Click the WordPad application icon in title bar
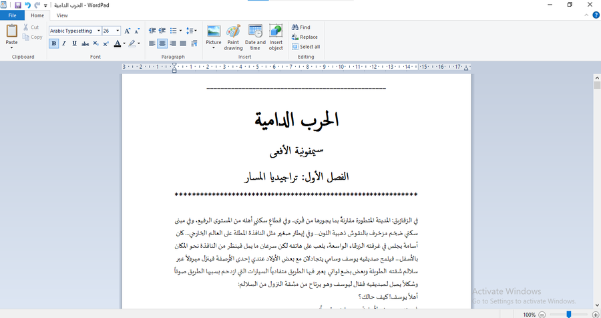 3,5
